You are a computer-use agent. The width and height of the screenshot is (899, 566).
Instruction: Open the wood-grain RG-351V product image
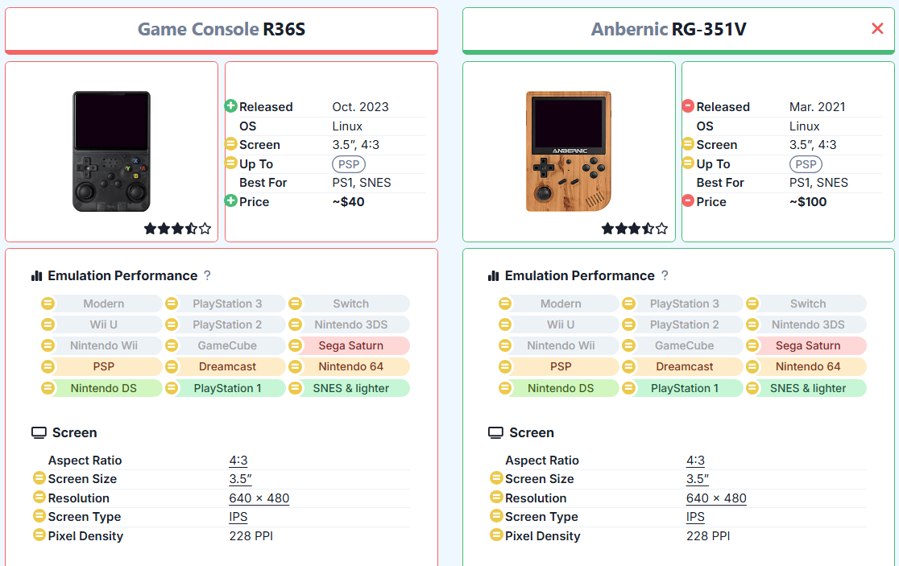tap(568, 151)
